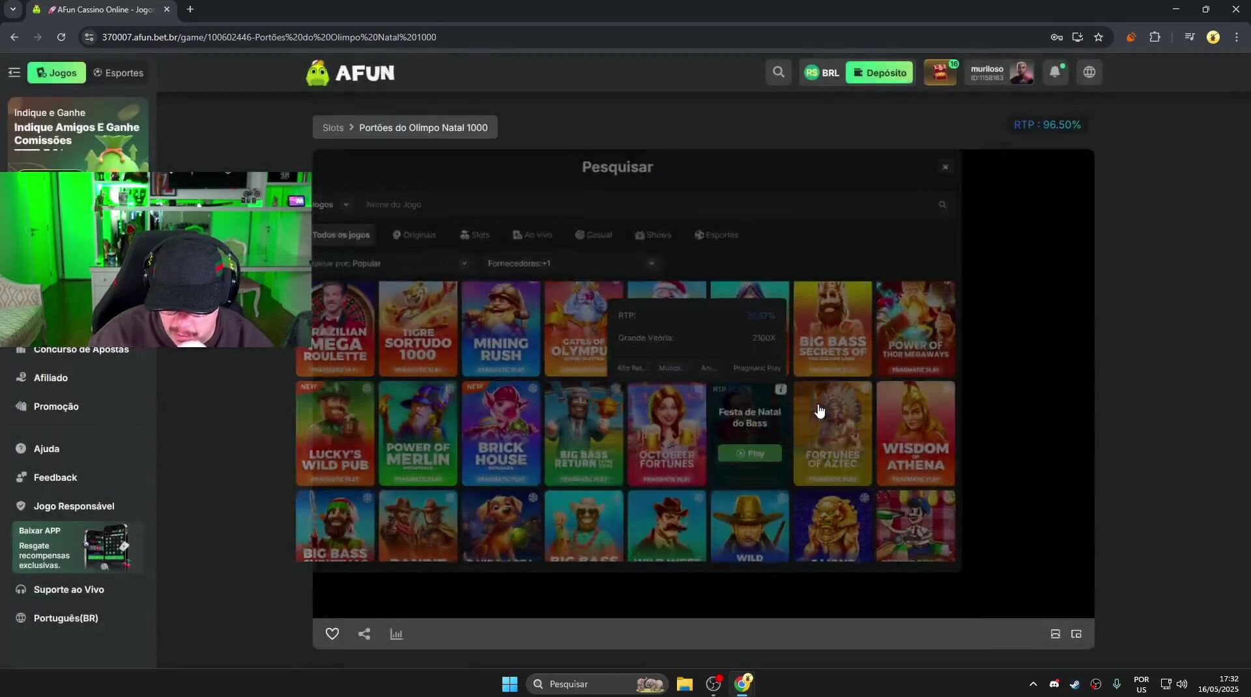Screen dimensions: 1251x697
Task: Open File Explorer from taskbar
Action: click(684, 684)
